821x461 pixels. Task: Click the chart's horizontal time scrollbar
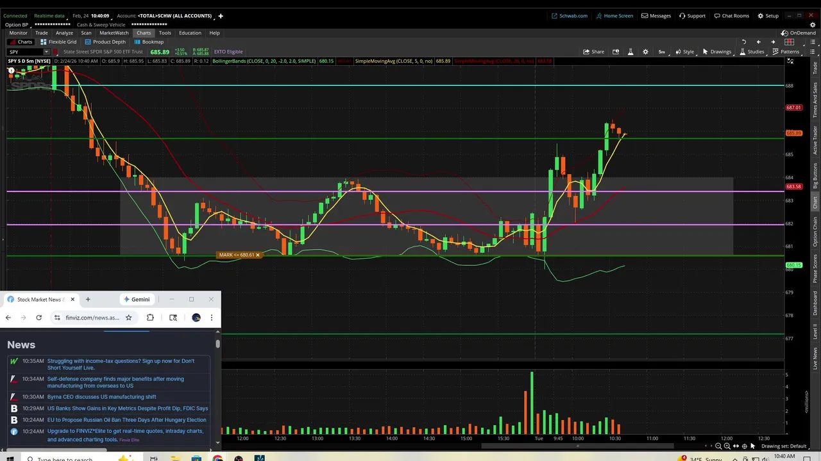(x=577, y=446)
